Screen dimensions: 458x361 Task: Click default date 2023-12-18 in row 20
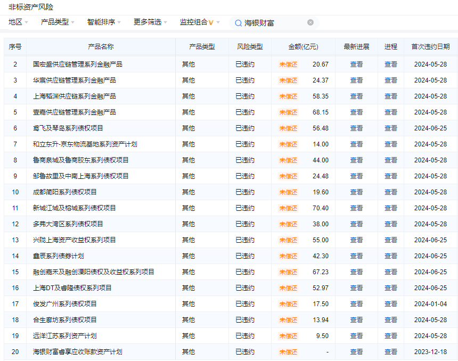point(430,351)
